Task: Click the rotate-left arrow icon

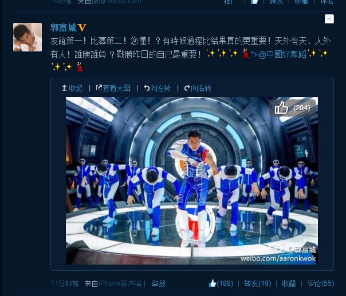Action: click(147, 88)
